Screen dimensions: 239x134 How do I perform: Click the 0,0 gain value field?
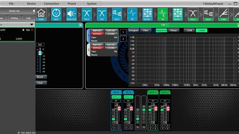coord(40,45)
